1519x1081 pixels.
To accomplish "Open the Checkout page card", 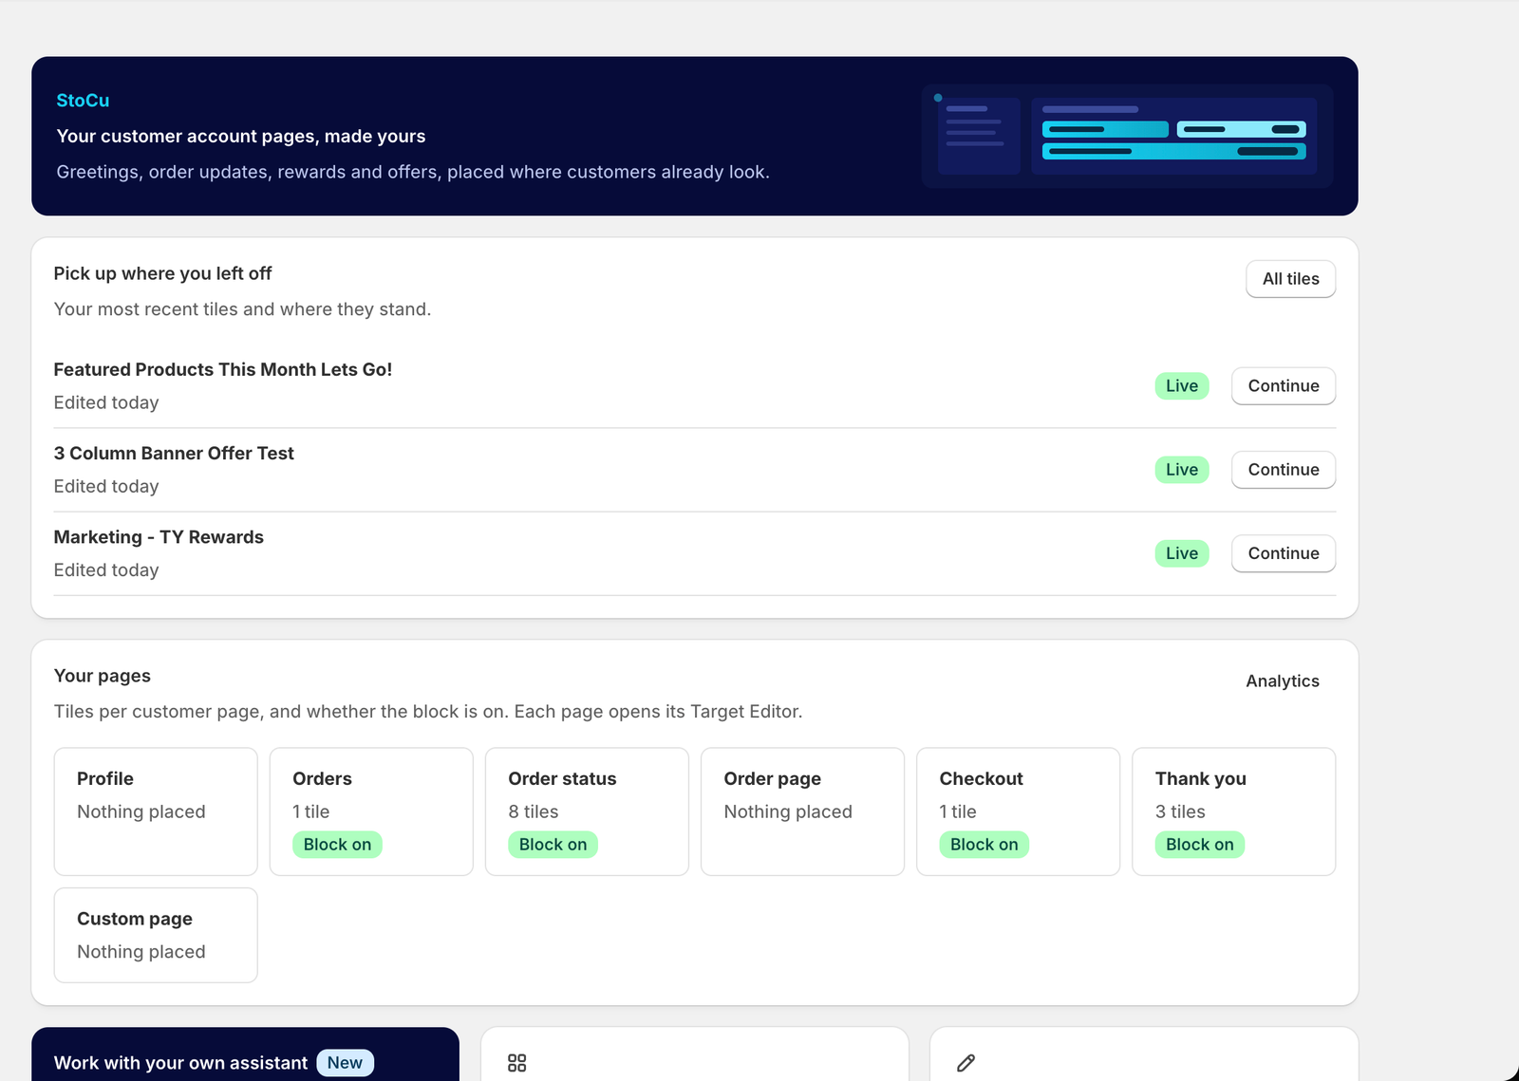I will [x=1018, y=811].
